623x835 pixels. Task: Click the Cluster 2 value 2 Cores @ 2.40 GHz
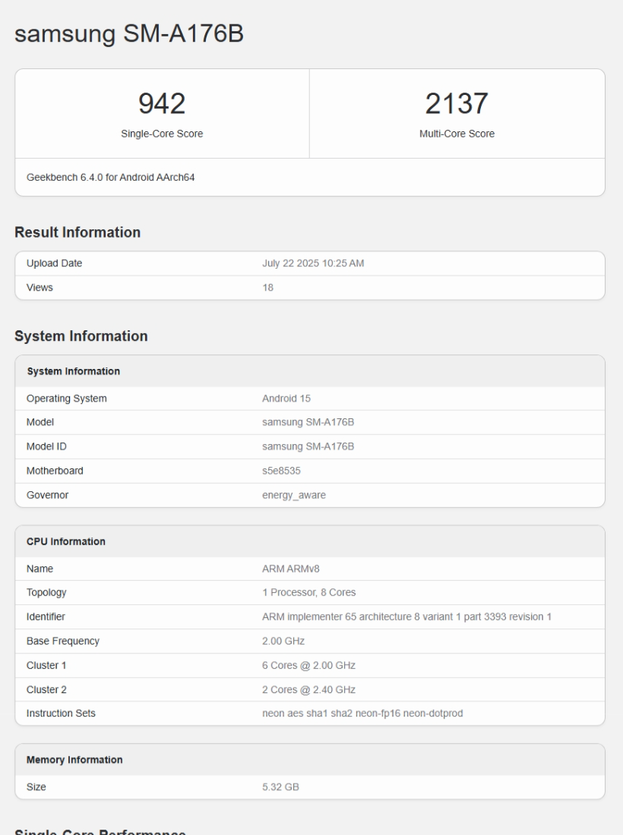pyautogui.click(x=308, y=689)
